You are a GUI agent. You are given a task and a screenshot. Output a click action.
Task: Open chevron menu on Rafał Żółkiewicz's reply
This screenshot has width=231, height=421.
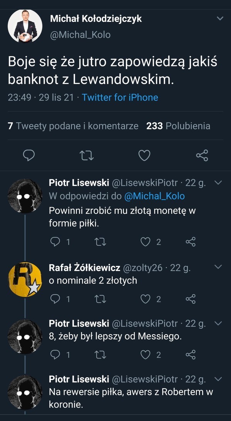[218, 267]
